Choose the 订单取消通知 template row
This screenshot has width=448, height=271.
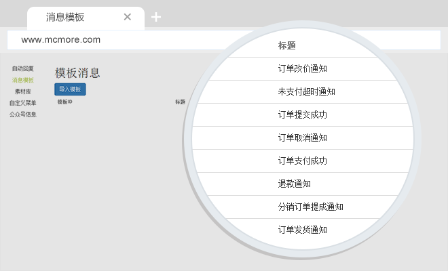click(x=303, y=138)
